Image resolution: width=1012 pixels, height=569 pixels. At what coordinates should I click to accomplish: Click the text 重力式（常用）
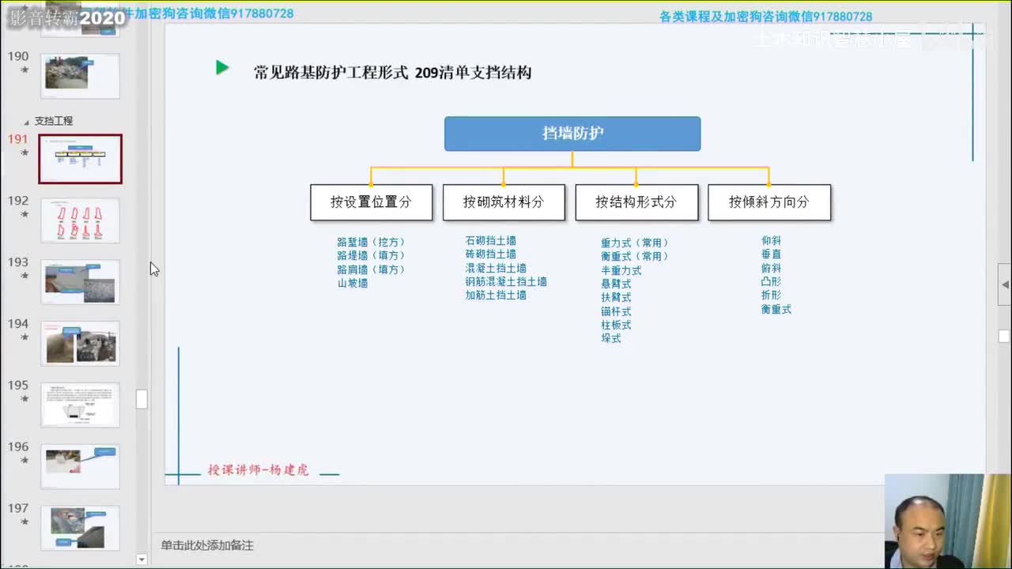point(635,243)
